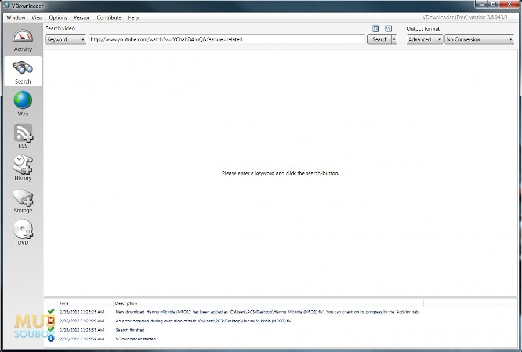Open the Storage drive section

click(x=23, y=200)
